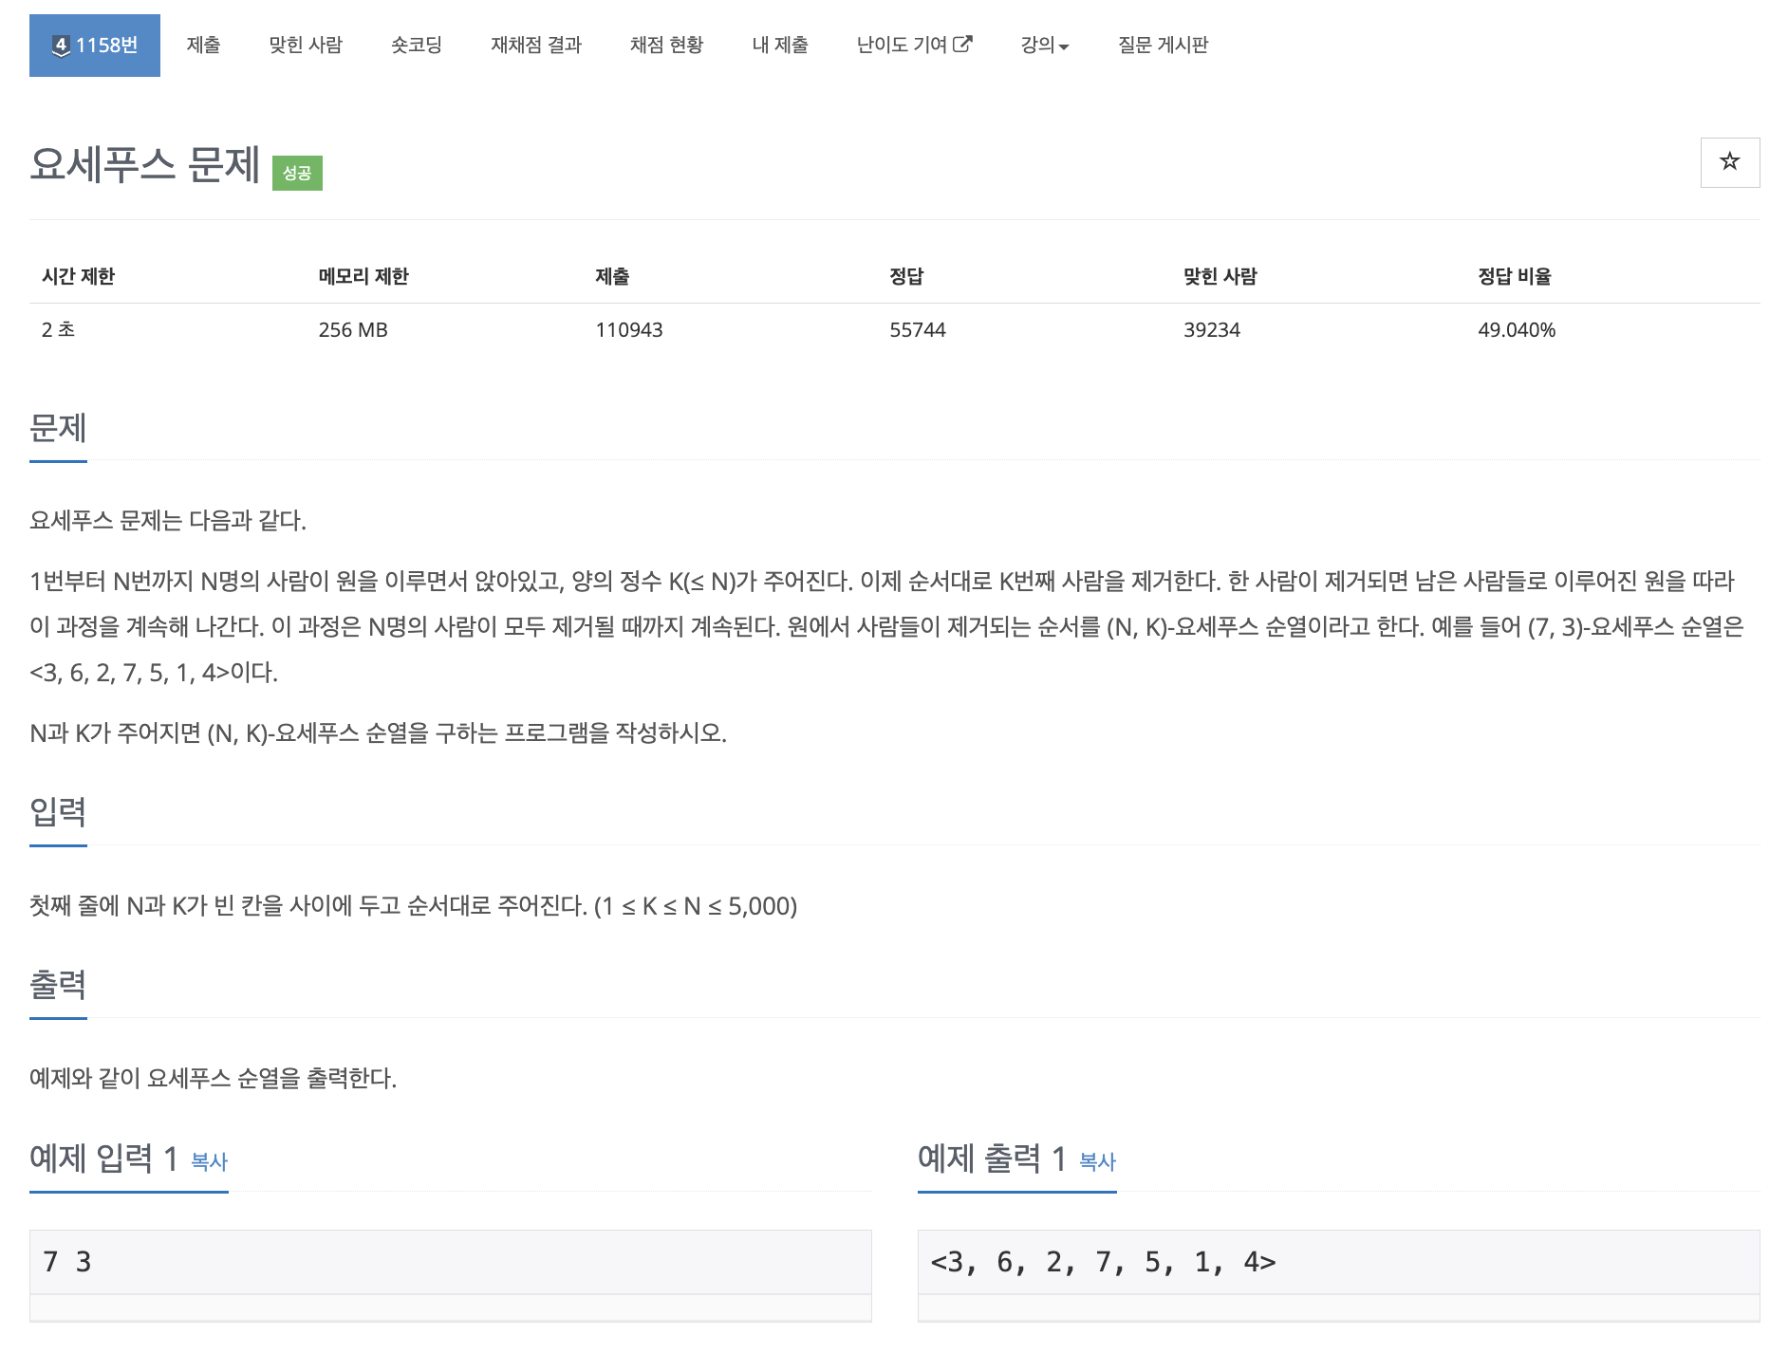Click the favorite star icon
The image size is (1788, 1353).
(1729, 162)
